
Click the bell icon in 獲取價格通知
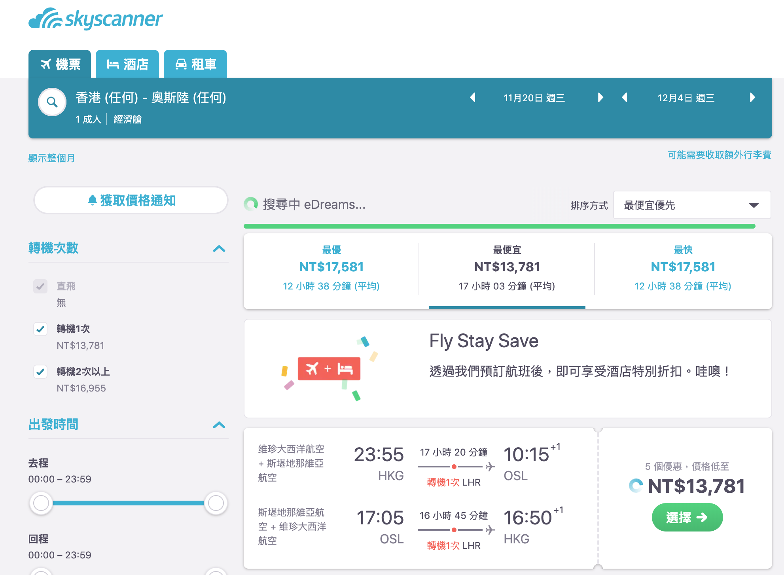point(93,200)
